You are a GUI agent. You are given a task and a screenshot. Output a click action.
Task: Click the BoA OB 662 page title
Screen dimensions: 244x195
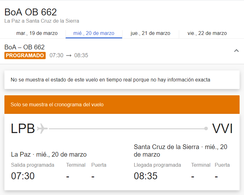(x=31, y=12)
